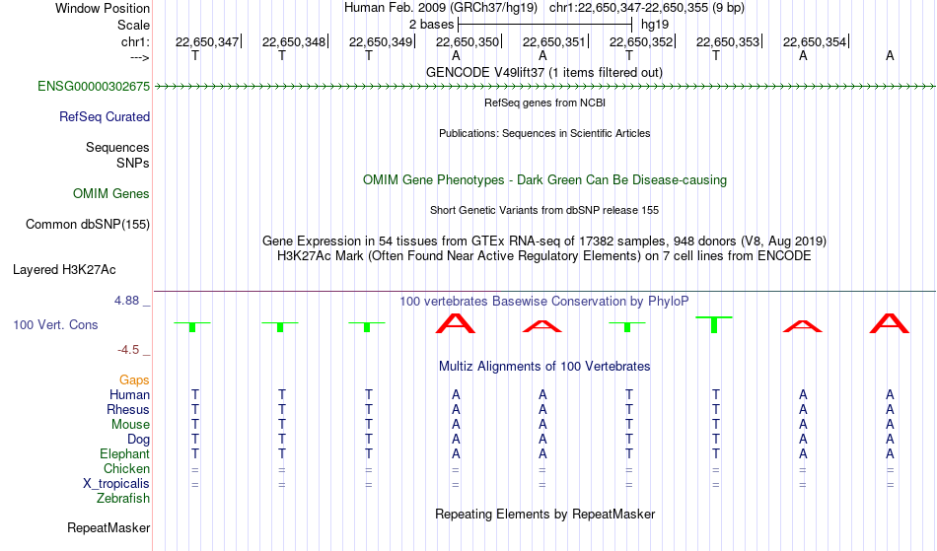Select the X_tropicalis species row label
The image size is (937, 551).
(116, 484)
